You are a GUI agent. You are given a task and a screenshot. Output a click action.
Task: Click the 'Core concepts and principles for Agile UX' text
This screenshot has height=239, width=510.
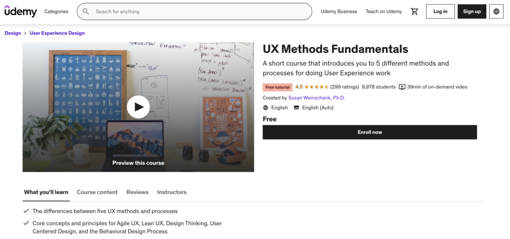[127, 227]
